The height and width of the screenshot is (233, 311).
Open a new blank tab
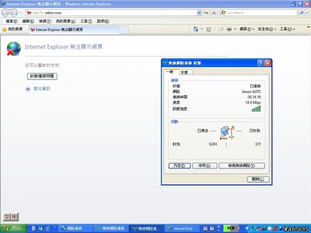[124, 30]
